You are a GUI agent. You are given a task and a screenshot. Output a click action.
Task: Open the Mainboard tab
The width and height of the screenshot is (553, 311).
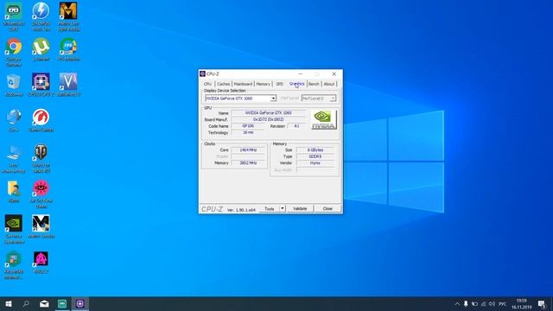point(243,84)
